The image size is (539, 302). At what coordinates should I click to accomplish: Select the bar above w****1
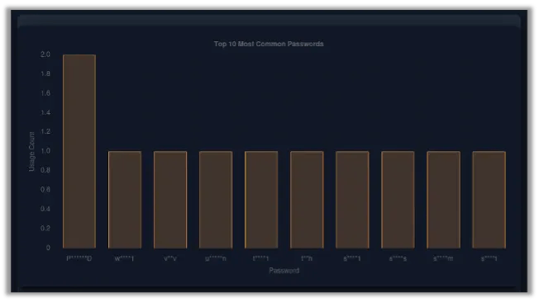[x=125, y=200]
